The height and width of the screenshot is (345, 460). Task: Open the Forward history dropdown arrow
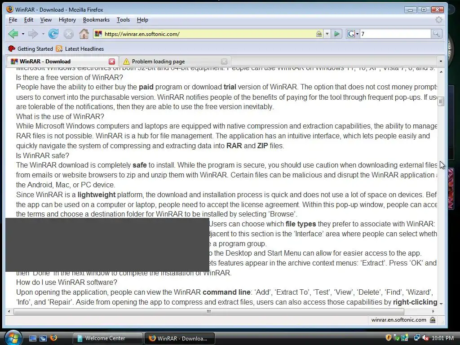coord(43,34)
